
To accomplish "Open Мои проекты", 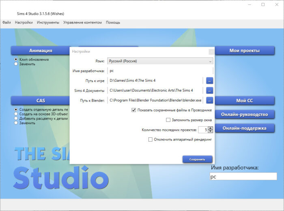I will click(x=245, y=51).
